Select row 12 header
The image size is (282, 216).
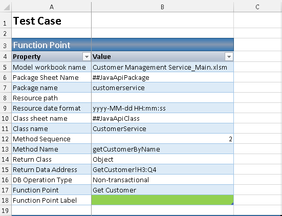pyautogui.click(x=6, y=139)
